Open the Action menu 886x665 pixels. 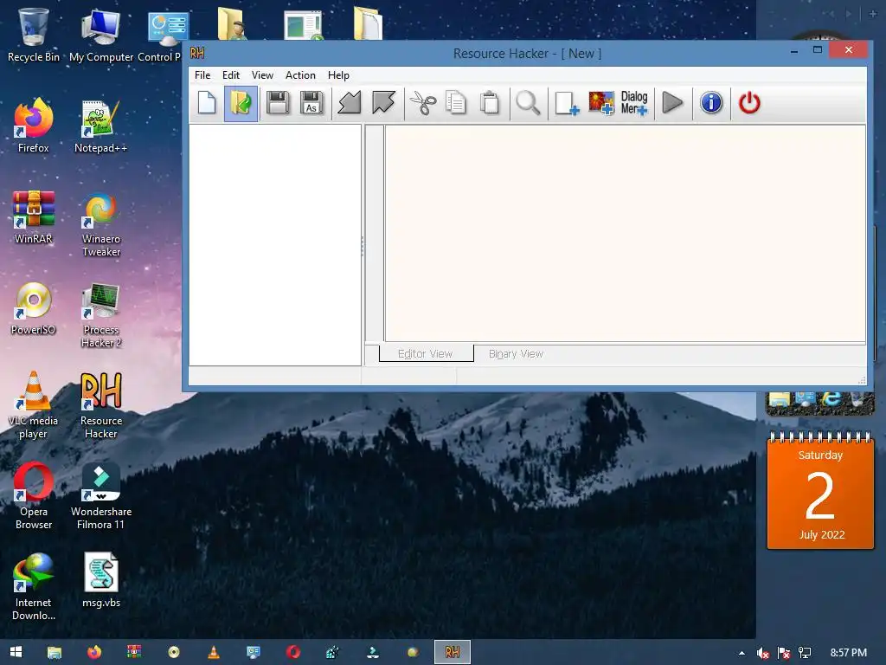coord(300,75)
